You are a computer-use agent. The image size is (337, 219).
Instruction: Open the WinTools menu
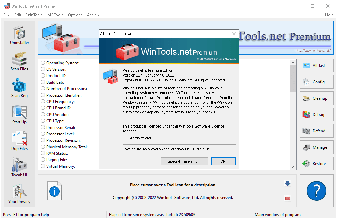(x=34, y=15)
